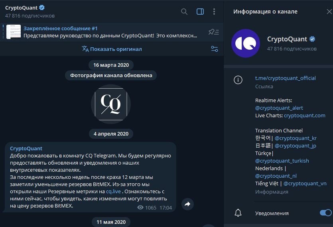
Task: Click the translate icon beside Показать оригинал
Action: coord(85,49)
